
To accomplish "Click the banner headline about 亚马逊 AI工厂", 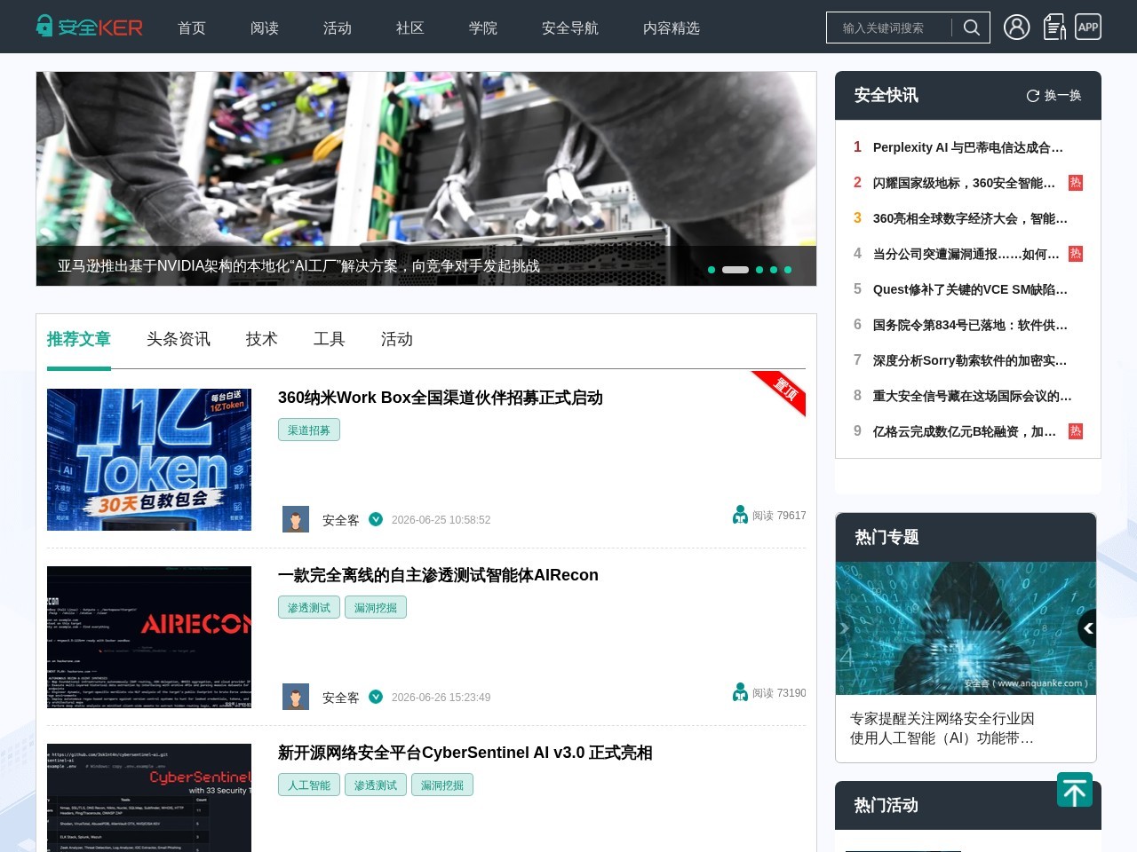I will pyautogui.click(x=298, y=266).
